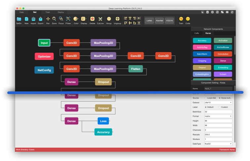Pick the Convolution component button
Viewport: 250px width, 161px height.
(x=223, y=54)
